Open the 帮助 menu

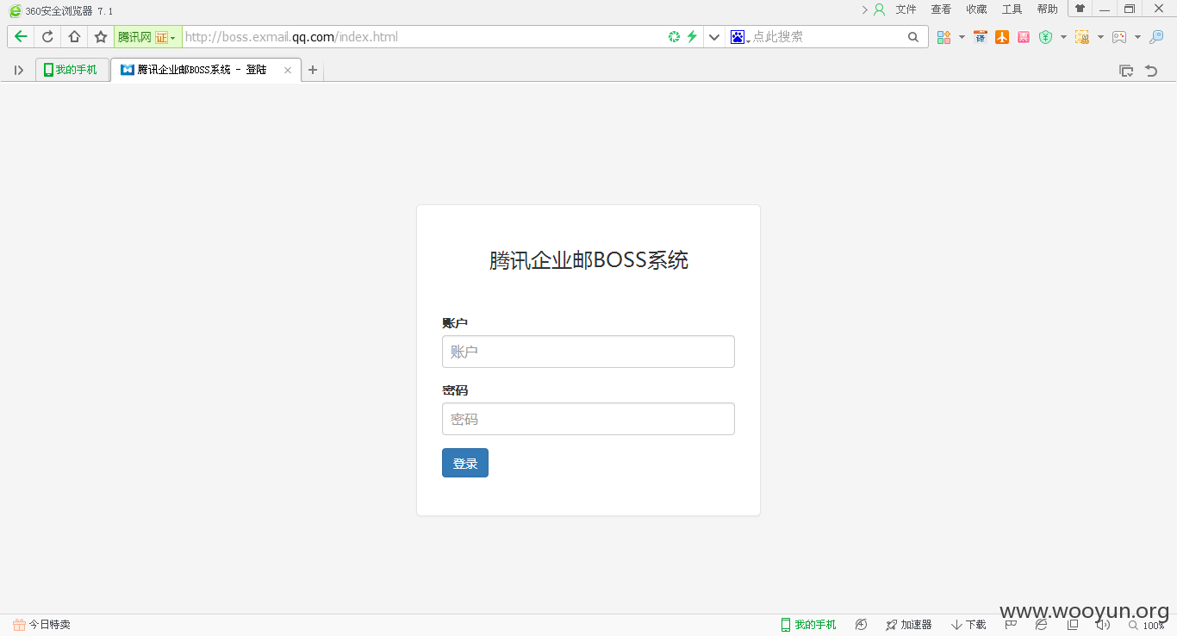(x=1047, y=9)
